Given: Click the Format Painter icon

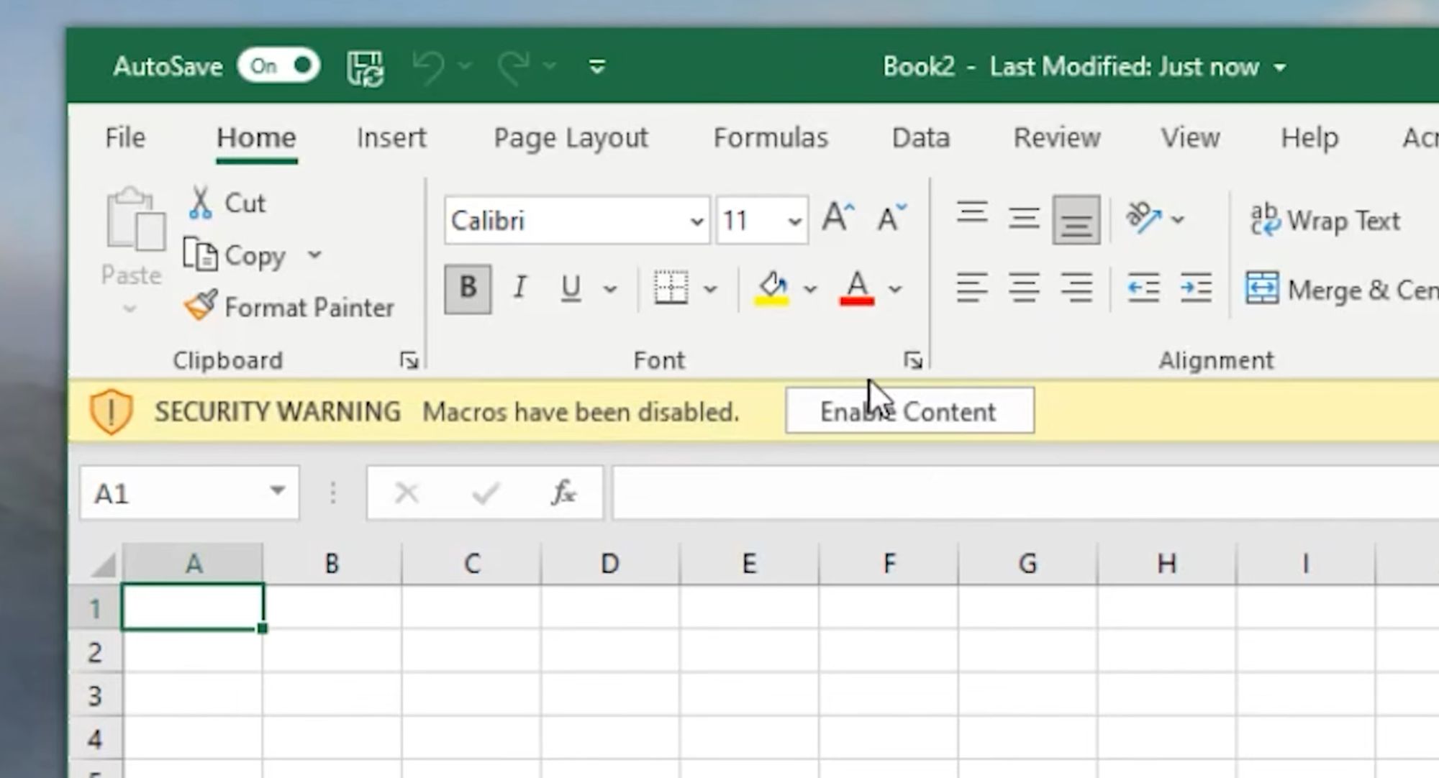Looking at the screenshot, I should [x=197, y=306].
